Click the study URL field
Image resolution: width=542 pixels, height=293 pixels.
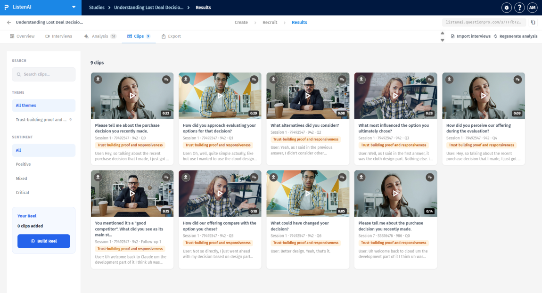click(x=484, y=22)
